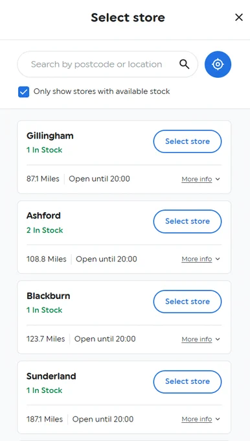250x441 pixels.
Task: Expand Sunderland details with chevron arrow
Action: (218, 419)
